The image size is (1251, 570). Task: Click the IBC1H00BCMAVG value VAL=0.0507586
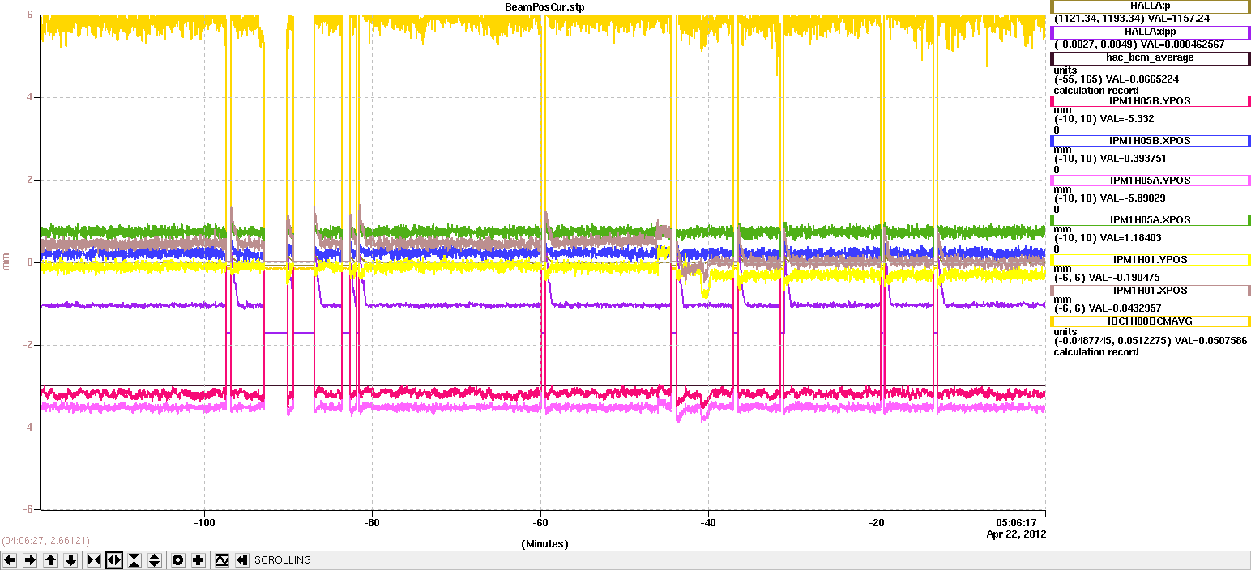[x=1210, y=341]
